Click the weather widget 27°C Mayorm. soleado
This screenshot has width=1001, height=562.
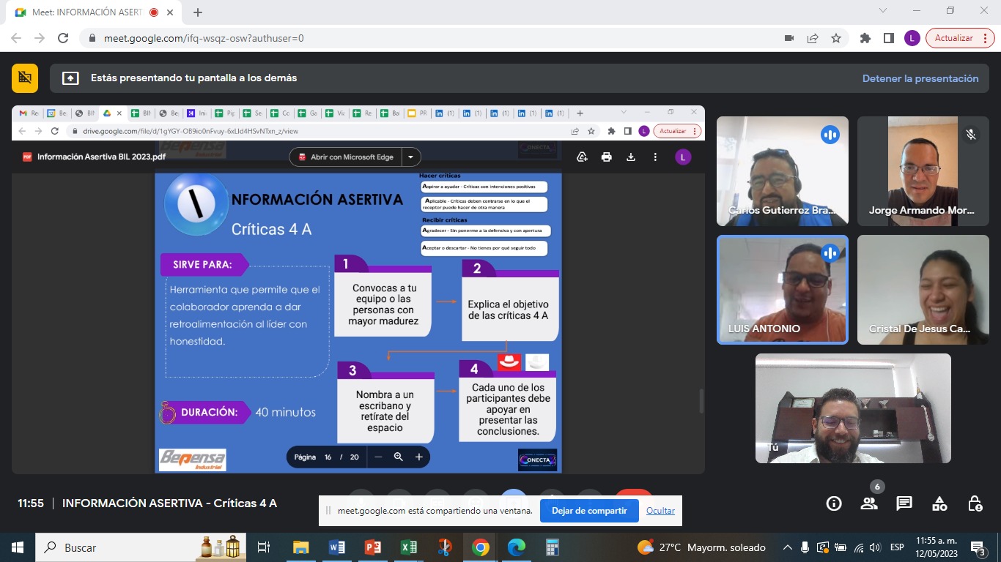(701, 547)
